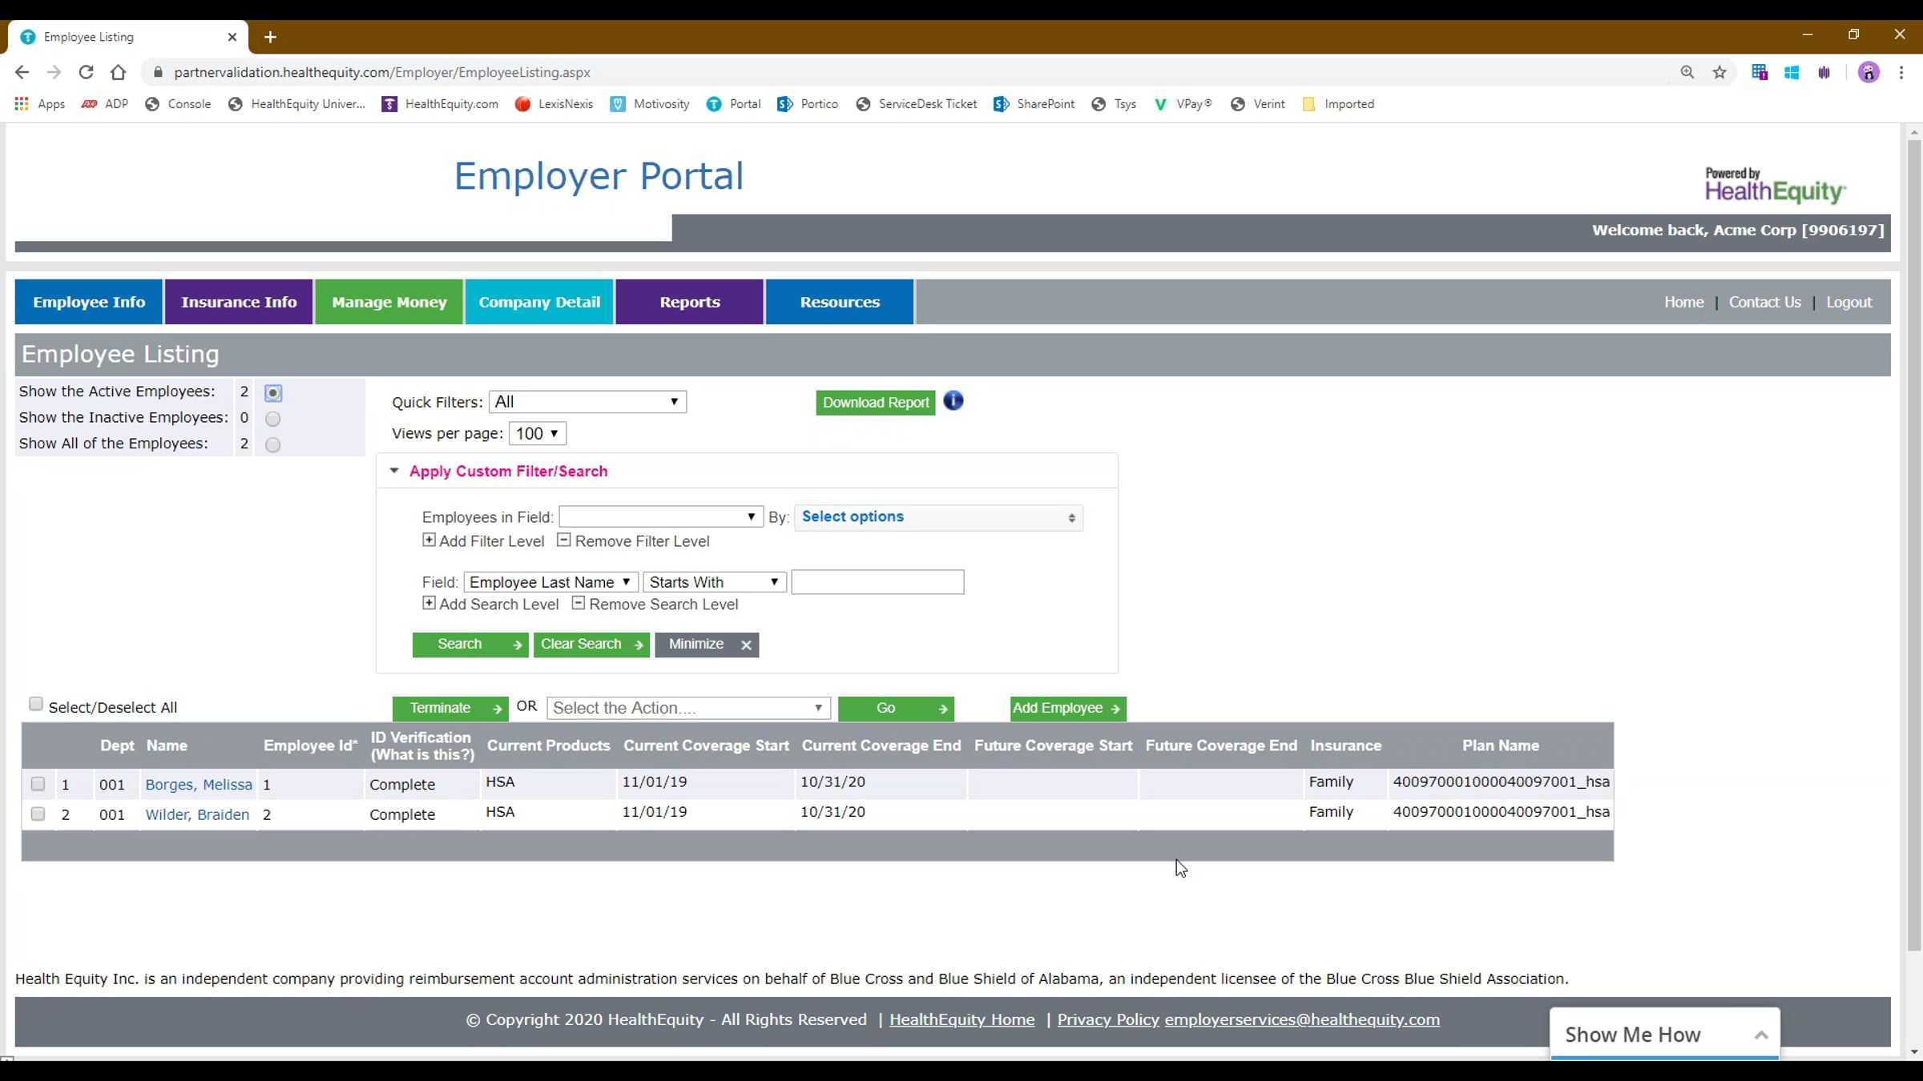The height and width of the screenshot is (1081, 1923).
Task: Open the Employee Info tab
Action: click(x=89, y=302)
